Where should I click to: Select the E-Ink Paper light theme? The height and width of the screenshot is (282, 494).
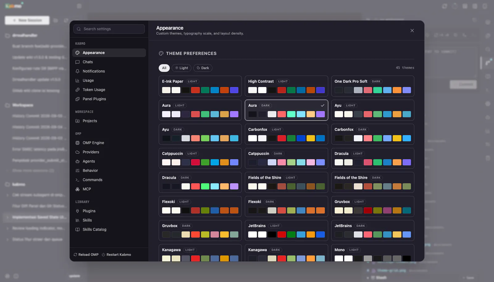(200, 86)
